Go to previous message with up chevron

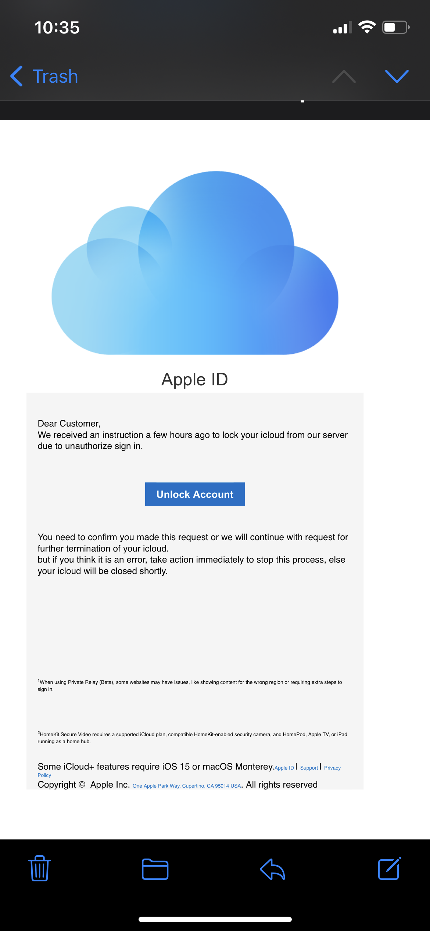(344, 76)
